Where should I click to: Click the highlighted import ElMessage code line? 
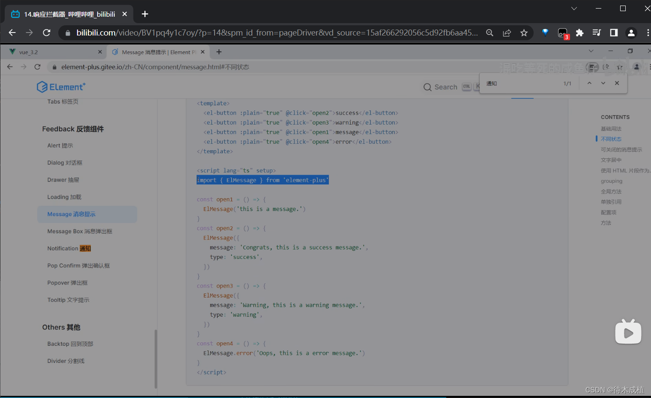point(263,180)
